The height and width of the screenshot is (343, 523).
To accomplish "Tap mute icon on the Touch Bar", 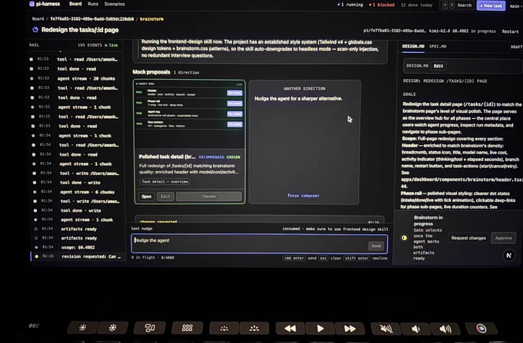I will (x=386, y=329).
